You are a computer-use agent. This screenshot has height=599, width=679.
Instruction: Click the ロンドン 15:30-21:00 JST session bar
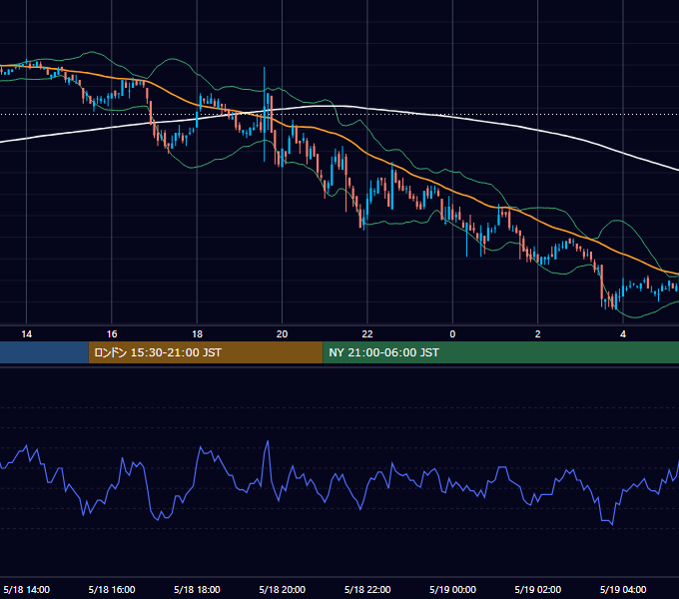206,352
